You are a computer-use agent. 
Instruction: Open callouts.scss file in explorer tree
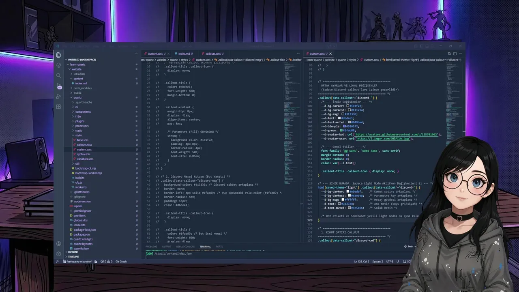coord(84,145)
